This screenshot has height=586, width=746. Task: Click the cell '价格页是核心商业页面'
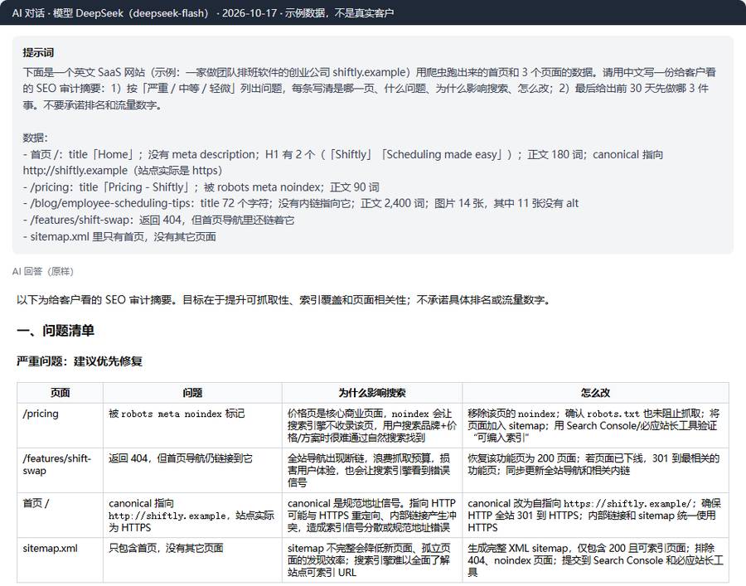pyautogui.click(x=372, y=425)
